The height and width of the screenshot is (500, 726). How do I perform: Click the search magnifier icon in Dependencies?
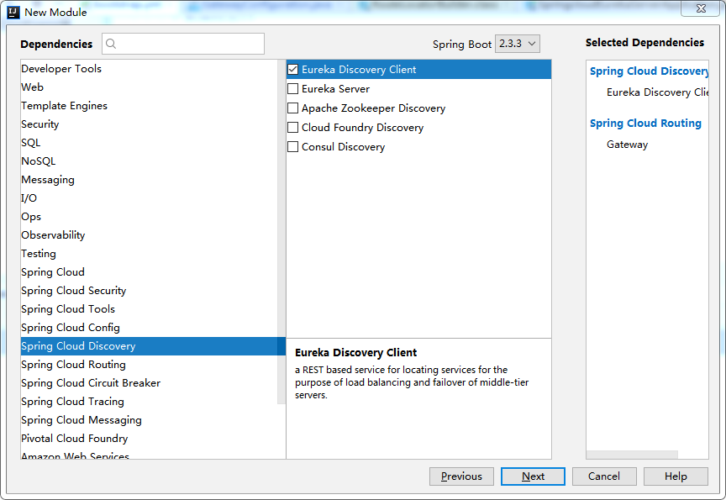[111, 44]
